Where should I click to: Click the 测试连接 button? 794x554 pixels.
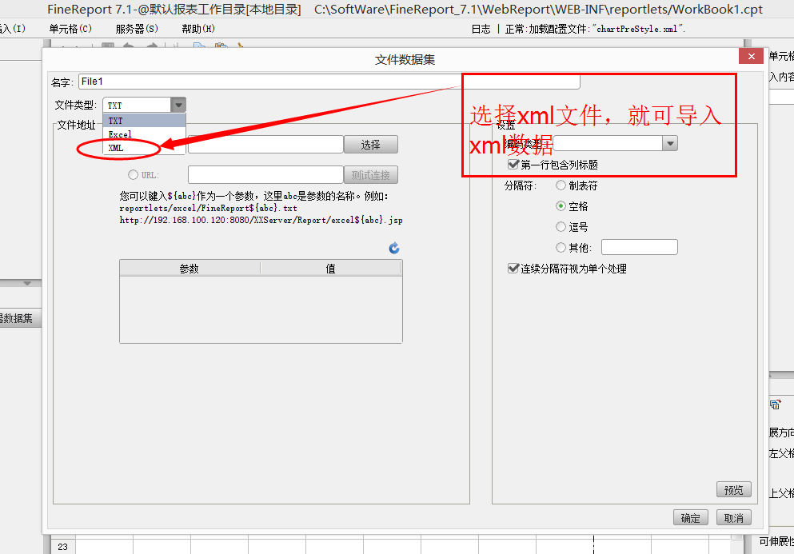point(371,175)
